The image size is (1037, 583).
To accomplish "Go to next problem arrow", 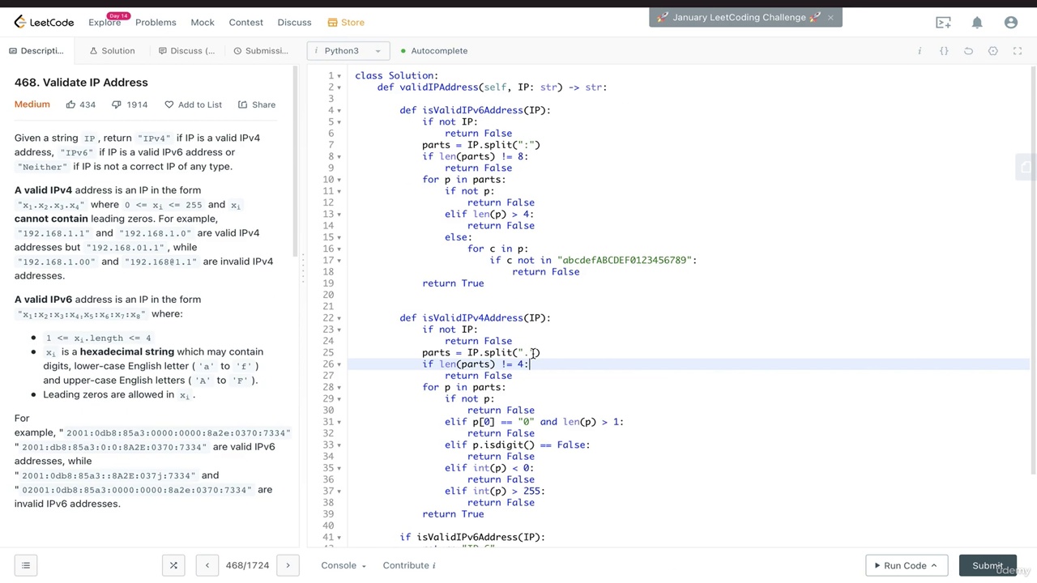I will (x=288, y=565).
